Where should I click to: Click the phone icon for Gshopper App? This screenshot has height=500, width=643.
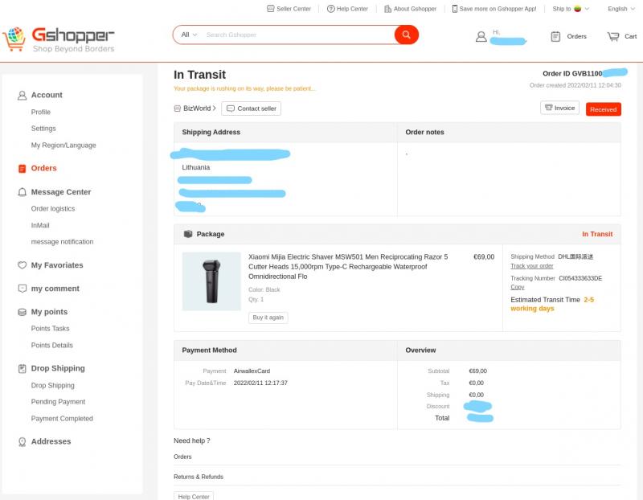pos(454,9)
